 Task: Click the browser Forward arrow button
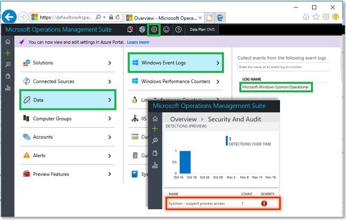(23, 17)
